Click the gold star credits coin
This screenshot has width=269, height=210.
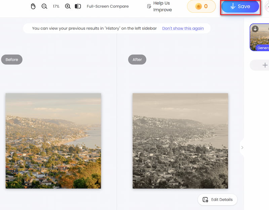pyautogui.click(x=198, y=6)
